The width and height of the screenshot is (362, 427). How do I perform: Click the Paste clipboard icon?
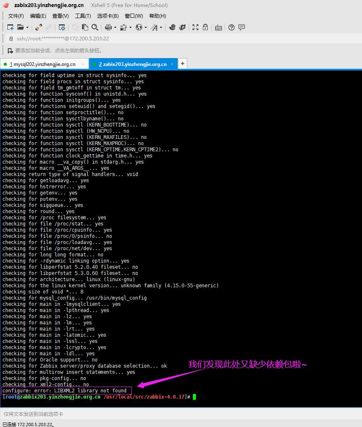pyautogui.click(x=85, y=27)
